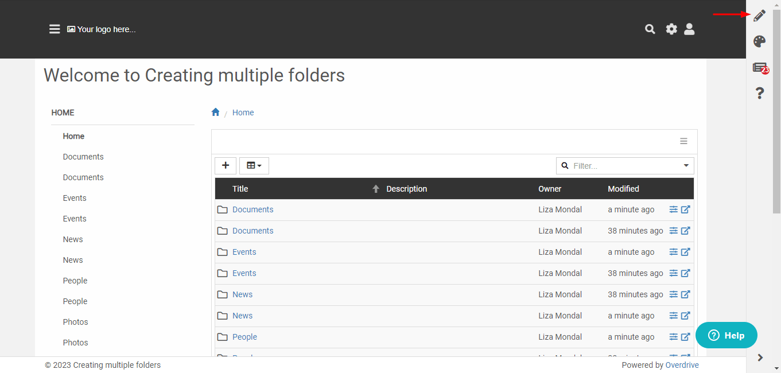
Task: Open the panel options hamburger above the table
Action: click(683, 141)
